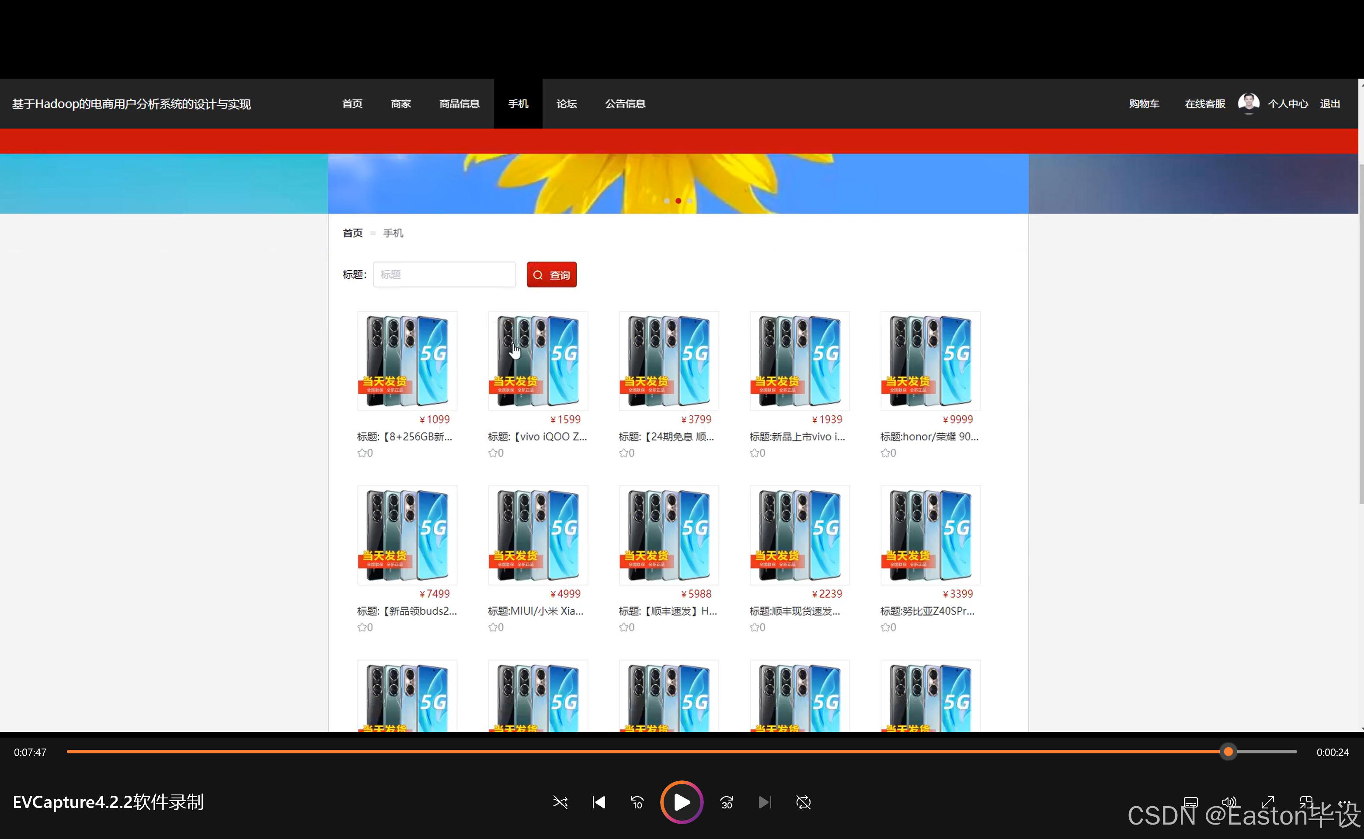
Task: Switch the player to full screen
Action: [1267, 802]
